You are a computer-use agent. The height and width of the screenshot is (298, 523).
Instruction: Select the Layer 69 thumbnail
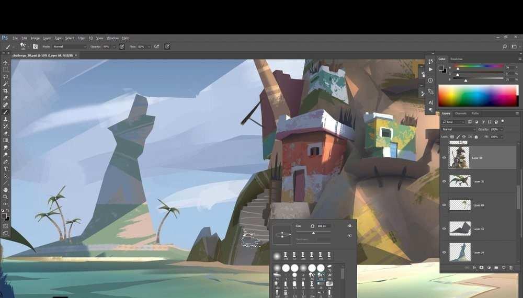click(x=460, y=205)
